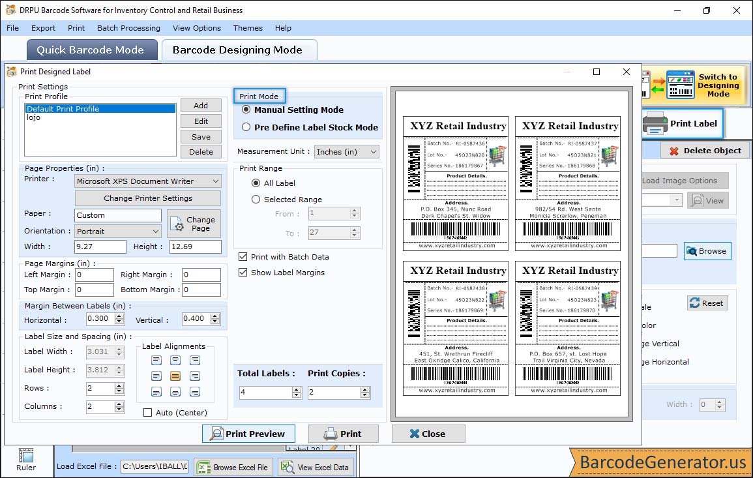Open the File menu
753x478 pixels.
13,28
